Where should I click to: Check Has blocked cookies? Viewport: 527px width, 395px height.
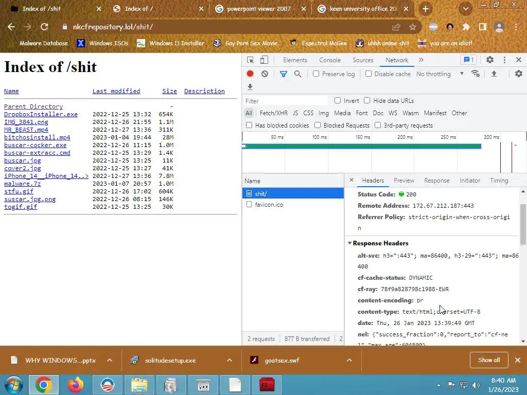pyautogui.click(x=249, y=125)
